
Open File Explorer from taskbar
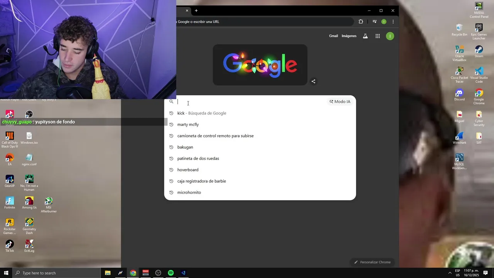click(108, 273)
